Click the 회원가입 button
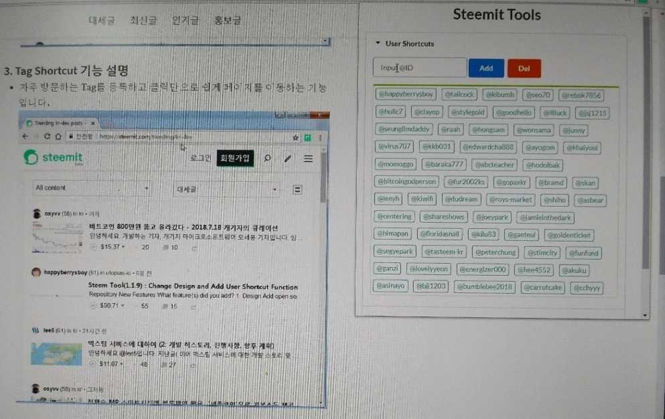 (235, 158)
